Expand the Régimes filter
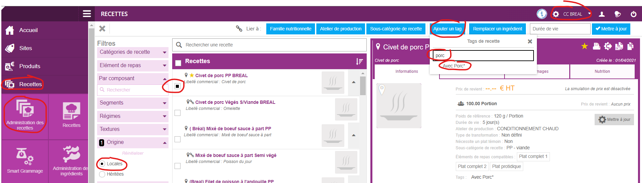 pos(133,116)
